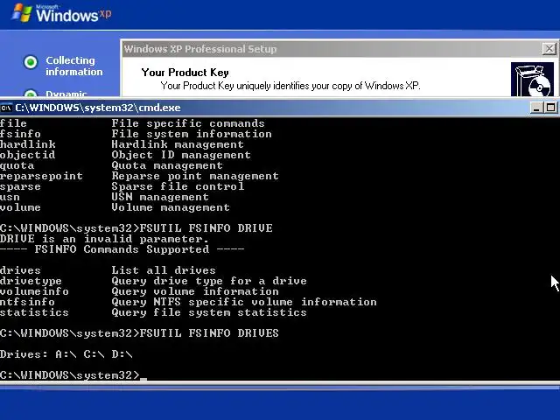Click the cmd.exe title bar system icon
The width and height of the screenshot is (560, 420).
pos(6,108)
